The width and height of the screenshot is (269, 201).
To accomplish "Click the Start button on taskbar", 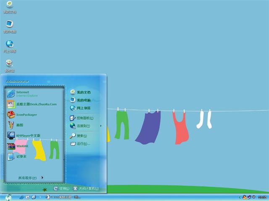I will [8, 197].
